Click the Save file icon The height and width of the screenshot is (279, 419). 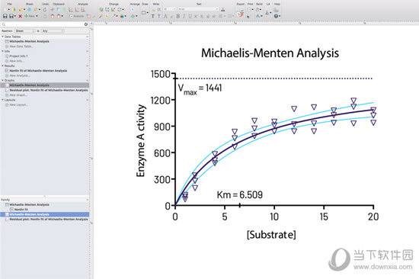pyautogui.click(x=5, y=16)
